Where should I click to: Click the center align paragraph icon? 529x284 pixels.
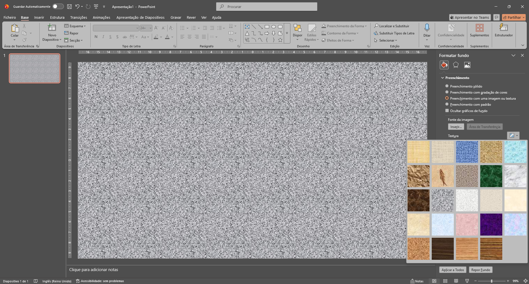pyautogui.click(x=189, y=37)
